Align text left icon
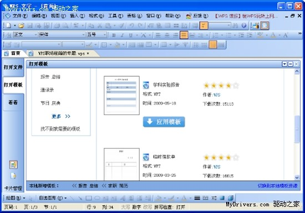The image size is (305, 213). (158, 35)
